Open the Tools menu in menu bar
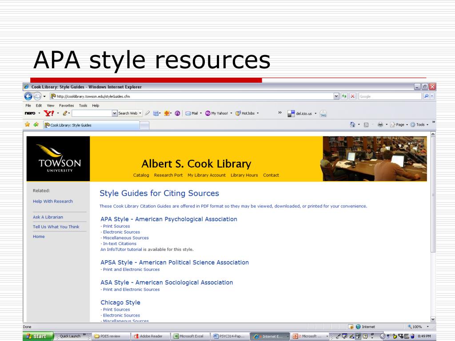The height and width of the screenshot is (341, 455). [x=83, y=106]
